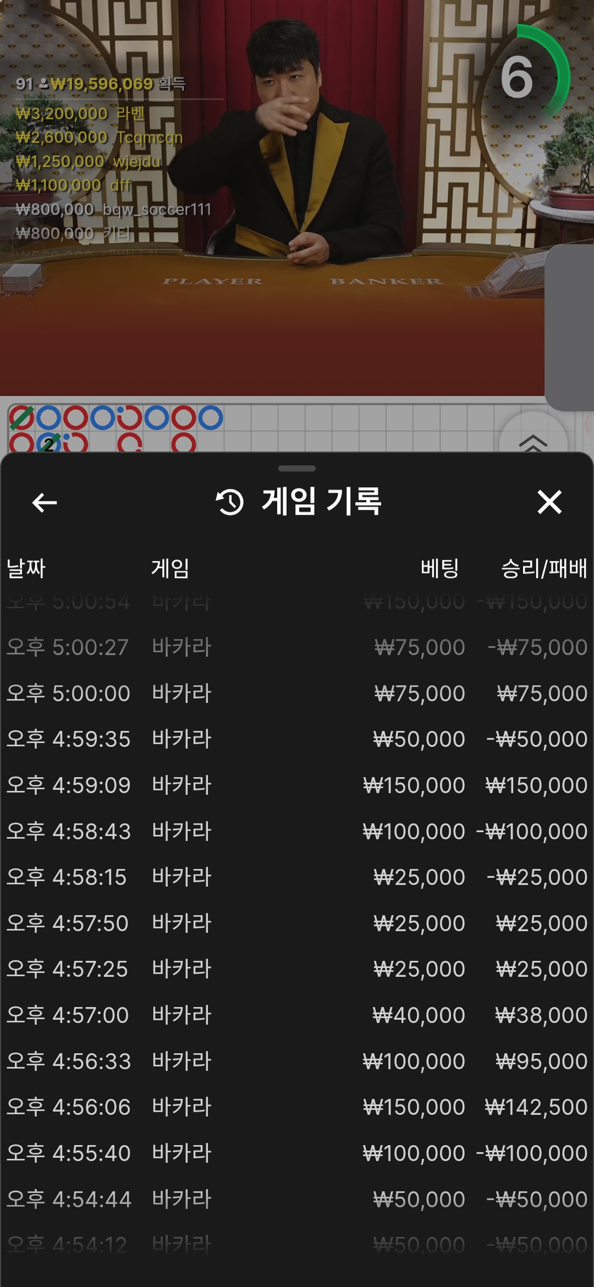
Task: Click the ₩95,000 win amount
Action: tap(541, 1061)
